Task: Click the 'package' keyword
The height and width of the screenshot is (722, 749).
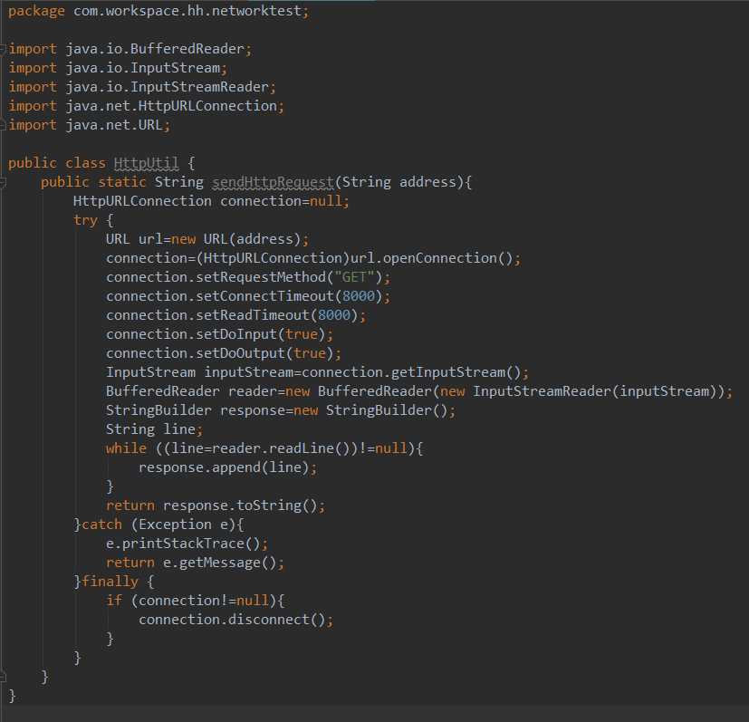Action: 36,11
